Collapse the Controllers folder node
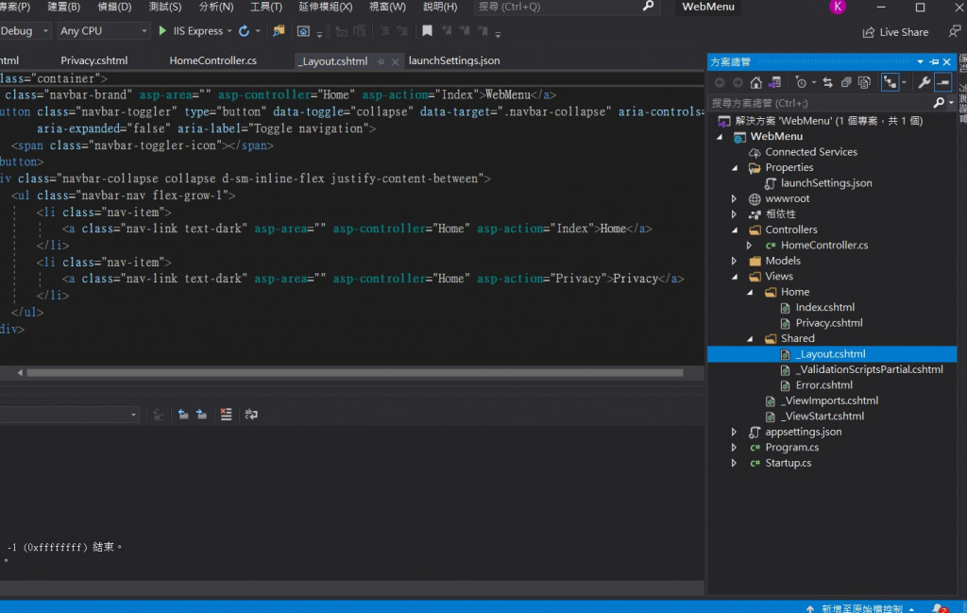Image resolution: width=967 pixels, height=613 pixels. pyautogui.click(x=735, y=230)
